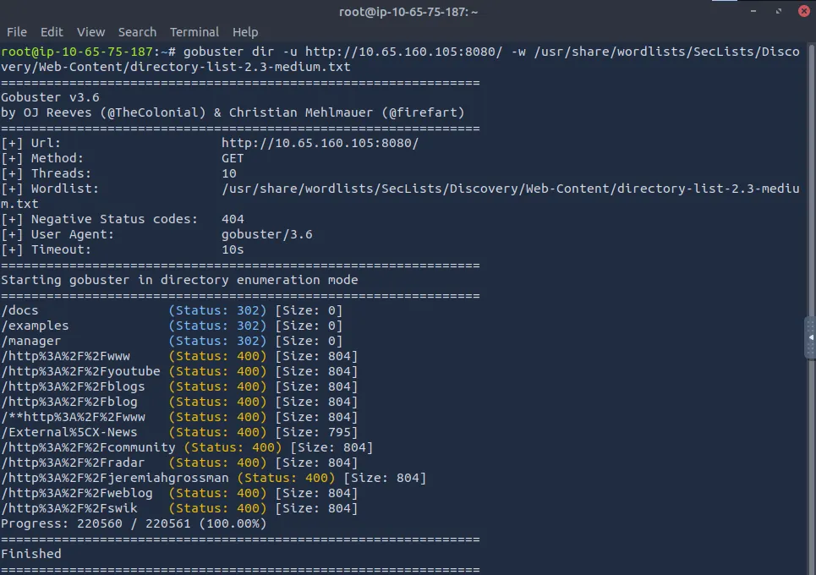Click the URL value in the settings list

pos(320,143)
